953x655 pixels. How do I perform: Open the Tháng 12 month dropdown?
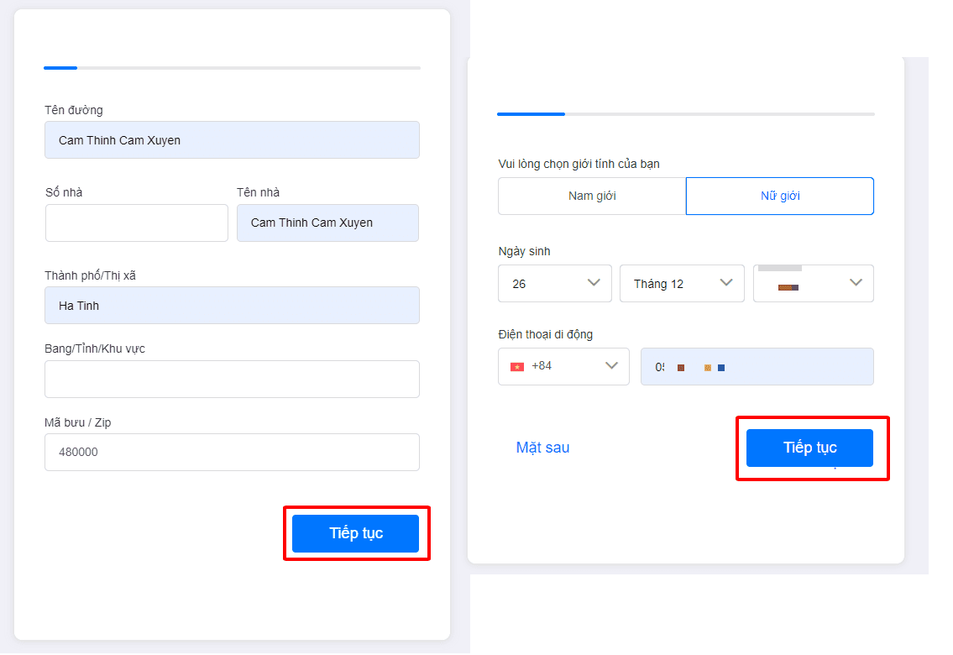pos(682,283)
